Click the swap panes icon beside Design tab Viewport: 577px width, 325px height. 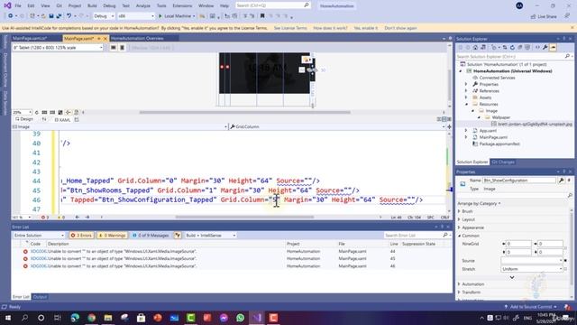point(44,119)
